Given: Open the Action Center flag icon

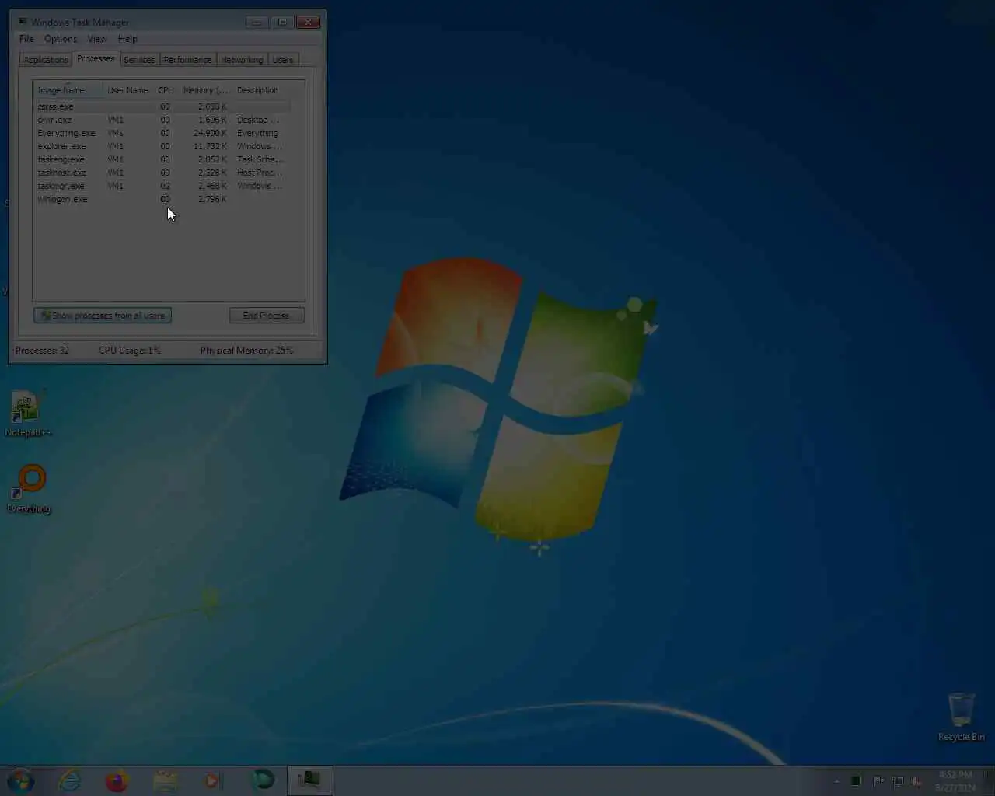Looking at the screenshot, I should point(878,781).
